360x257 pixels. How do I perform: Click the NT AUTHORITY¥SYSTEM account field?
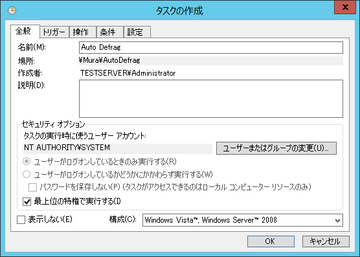(x=118, y=148)
